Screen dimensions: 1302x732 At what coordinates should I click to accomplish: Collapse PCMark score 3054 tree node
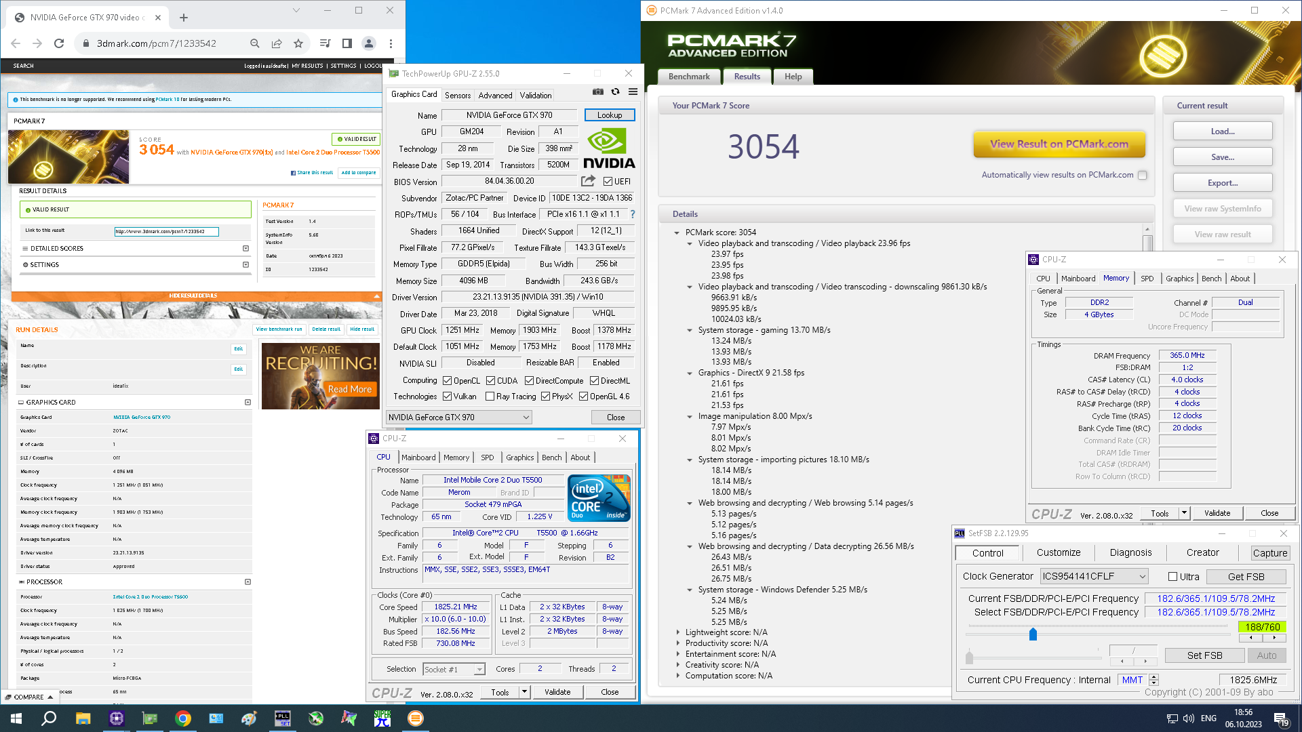coord(677,232)
